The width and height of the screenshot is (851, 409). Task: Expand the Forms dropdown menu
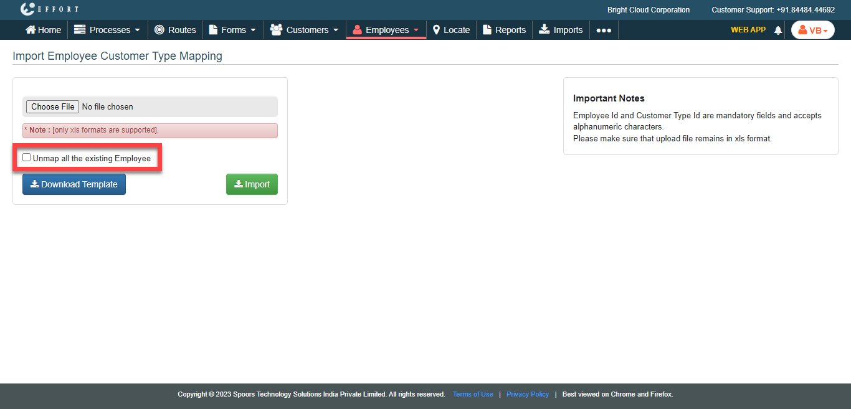tap(232, 30)
